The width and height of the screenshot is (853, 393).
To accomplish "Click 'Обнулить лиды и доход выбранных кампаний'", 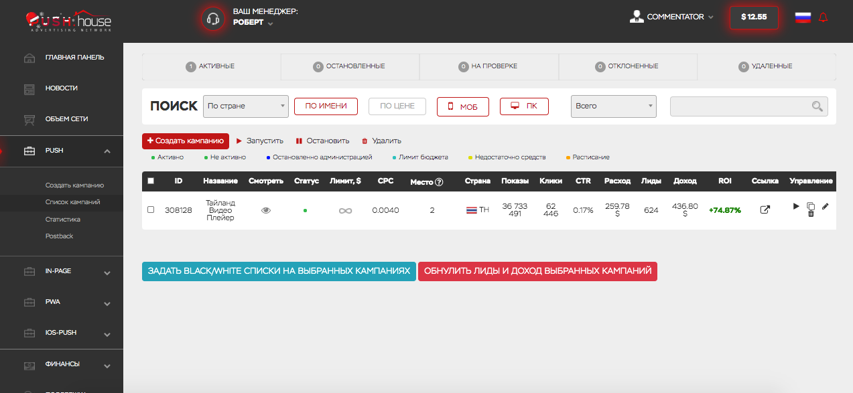I will tap(537, 271).
